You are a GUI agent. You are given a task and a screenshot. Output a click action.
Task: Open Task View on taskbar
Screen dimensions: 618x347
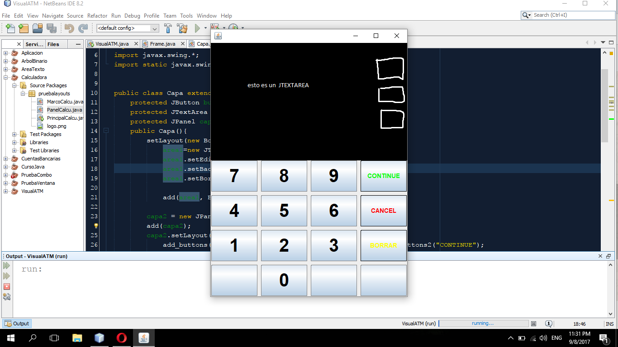pos(54,338)
